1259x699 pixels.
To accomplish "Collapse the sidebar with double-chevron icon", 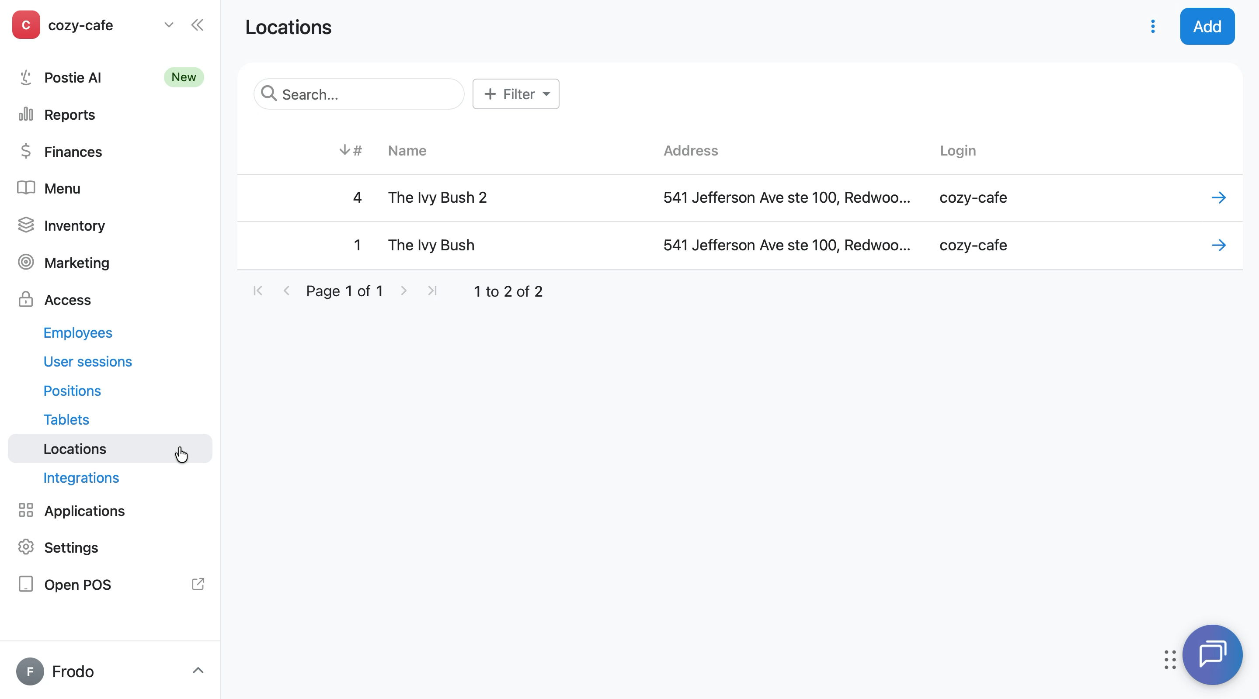I will [x=197, y=25].
